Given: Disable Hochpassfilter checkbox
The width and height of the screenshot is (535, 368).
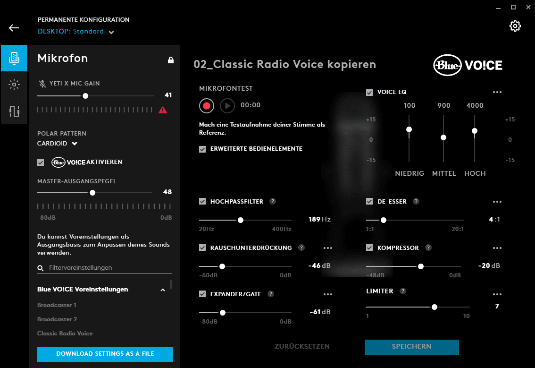Looking at the screenshot, I should (x=202, y=201).
